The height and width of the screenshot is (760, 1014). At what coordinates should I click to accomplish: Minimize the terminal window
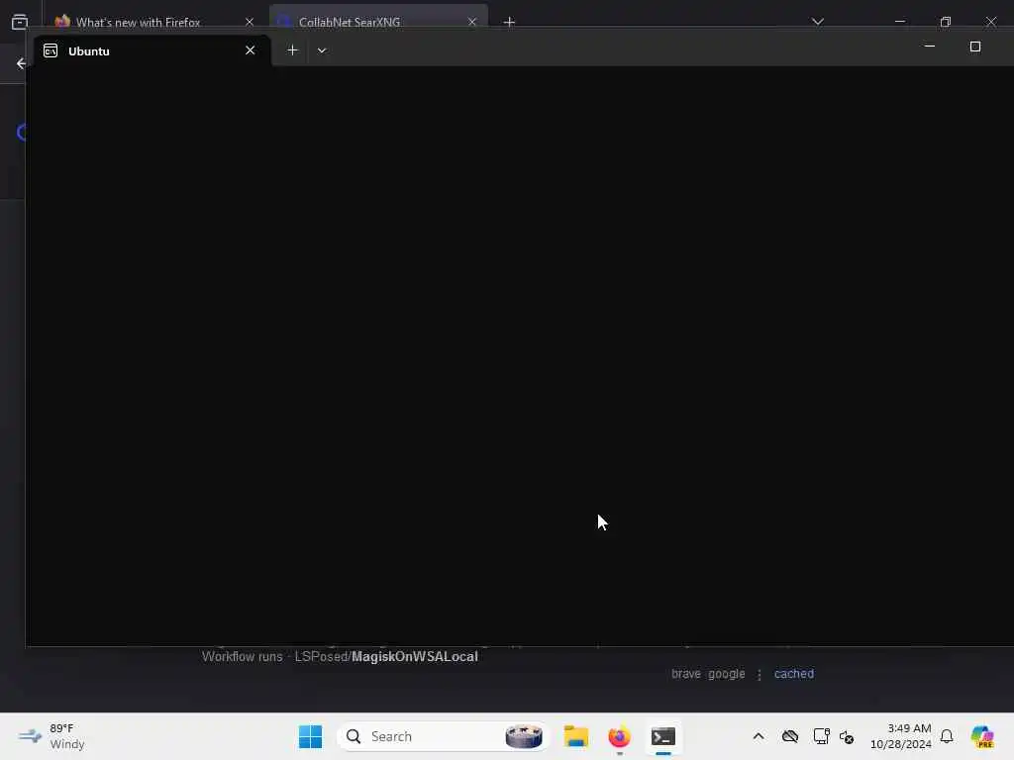pos(929,47)
